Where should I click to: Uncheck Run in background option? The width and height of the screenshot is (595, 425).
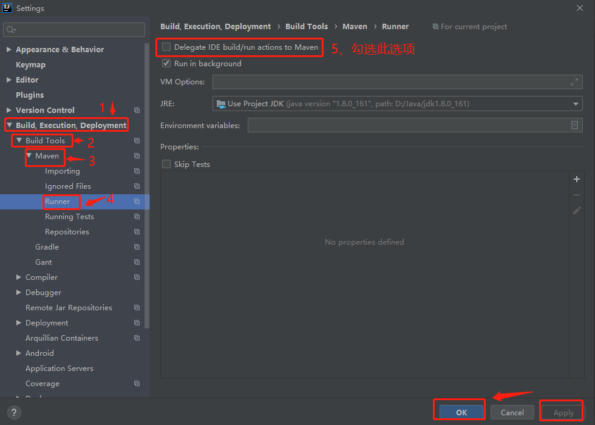coord(166,63)
